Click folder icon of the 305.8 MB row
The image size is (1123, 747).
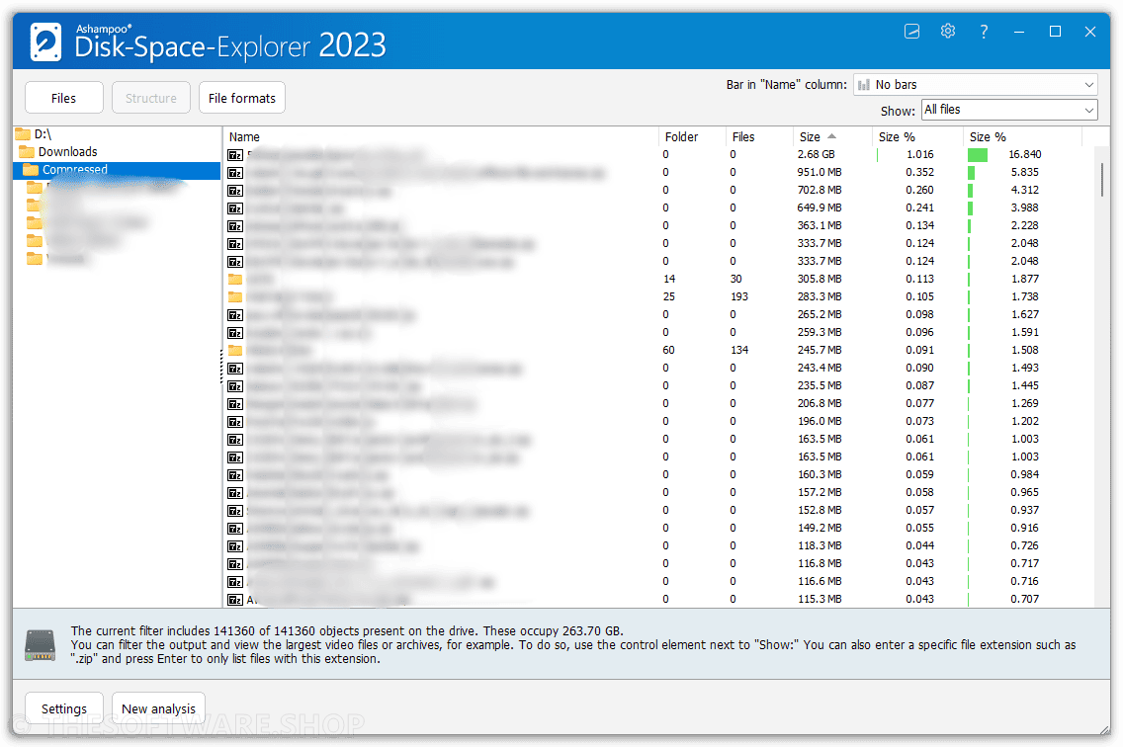[x=235, y=279]
